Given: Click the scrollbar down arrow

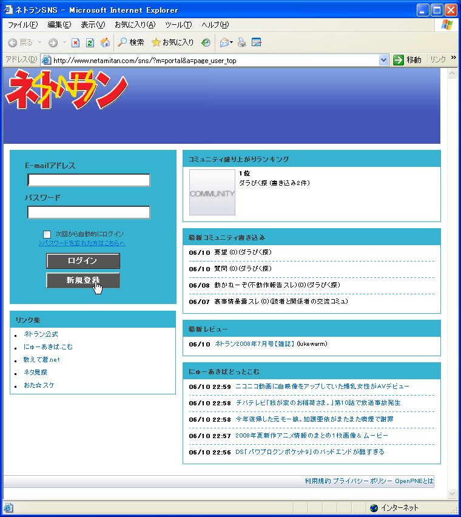Looking at the screenshot, I should click(x=452, y=493).
